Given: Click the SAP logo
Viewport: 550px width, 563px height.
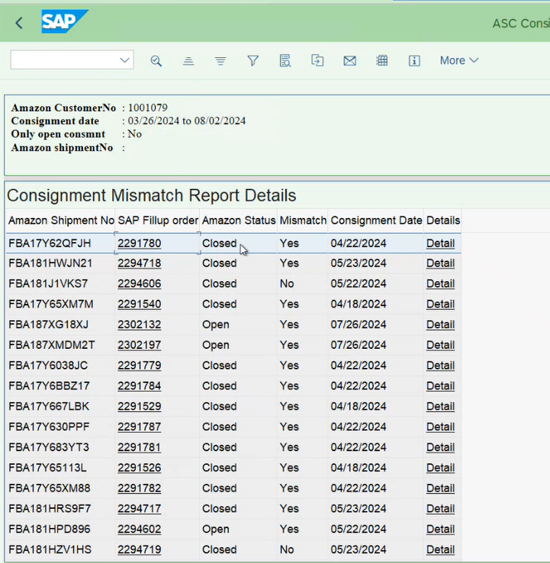Looking at the screenshot, I should (x=65, y=21).
